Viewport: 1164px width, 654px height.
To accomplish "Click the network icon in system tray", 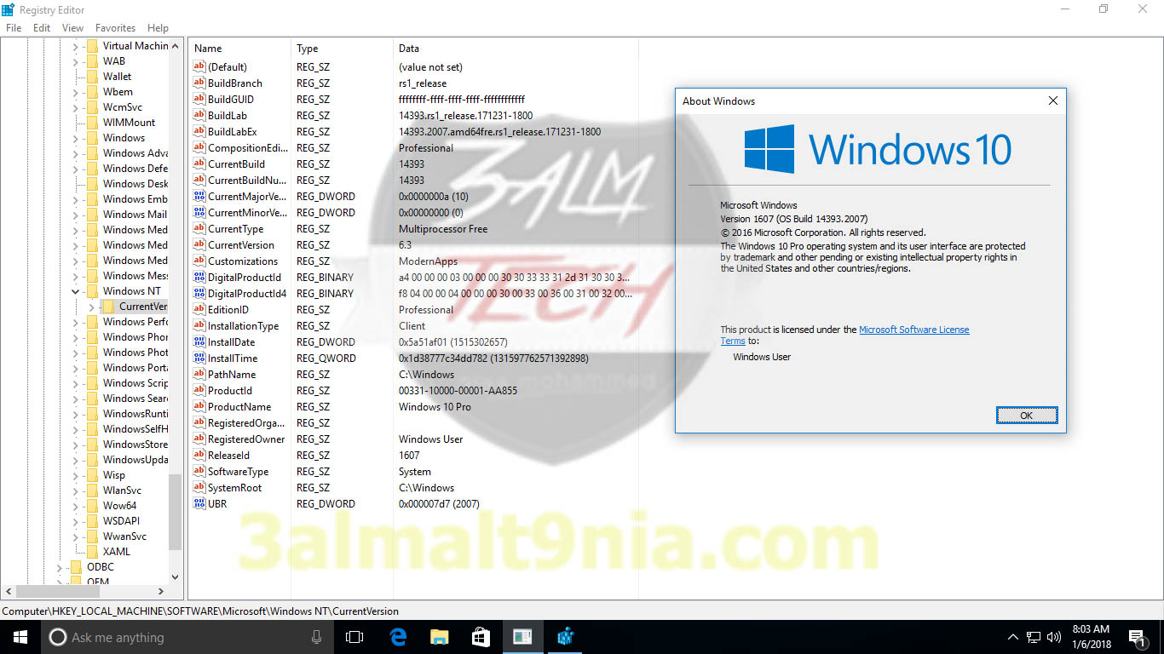I will click(x=1034, y=637).
